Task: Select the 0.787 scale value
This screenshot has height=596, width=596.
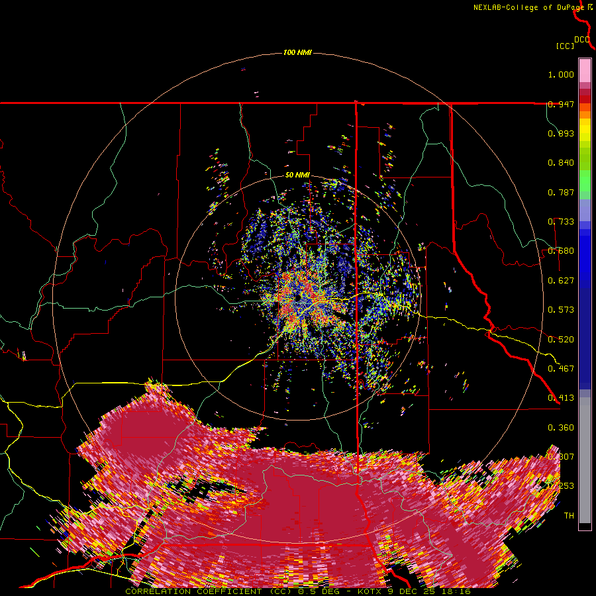Action: pos(561,192)
